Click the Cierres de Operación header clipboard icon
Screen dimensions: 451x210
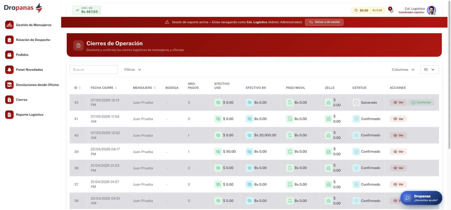click(x=78, y=45)
